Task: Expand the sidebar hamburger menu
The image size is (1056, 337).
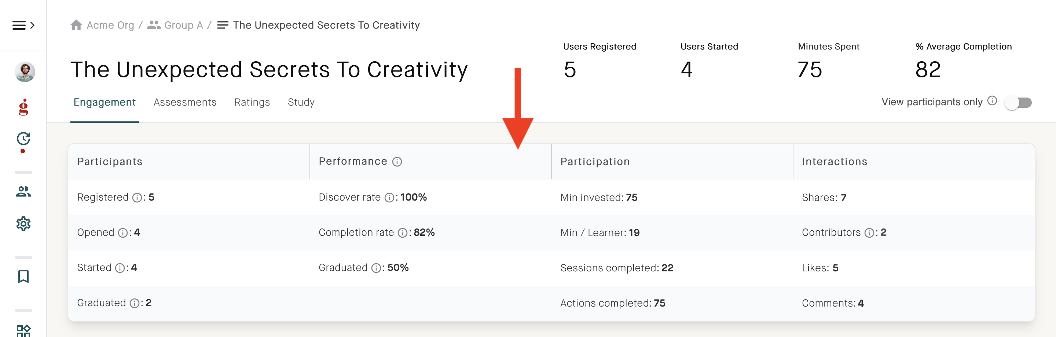Action: tap(23, 25)
